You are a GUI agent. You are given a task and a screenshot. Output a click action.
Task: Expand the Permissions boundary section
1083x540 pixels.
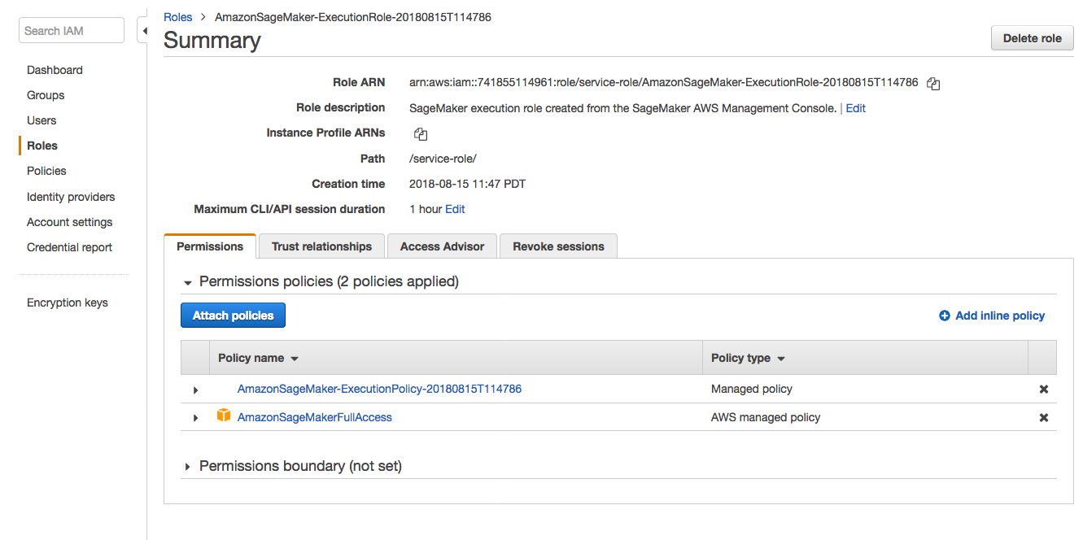click(188, 467)
